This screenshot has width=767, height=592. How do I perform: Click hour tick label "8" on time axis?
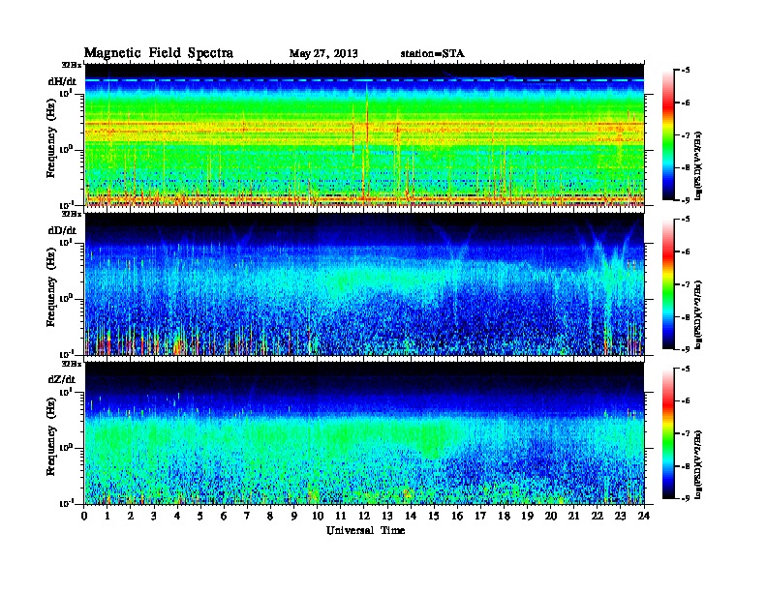point(270,516)
